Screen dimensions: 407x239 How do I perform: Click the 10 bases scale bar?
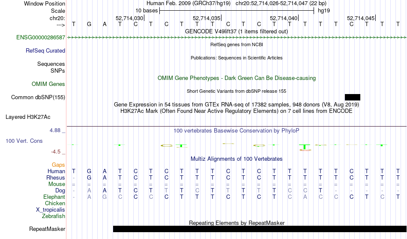(237, 11)
